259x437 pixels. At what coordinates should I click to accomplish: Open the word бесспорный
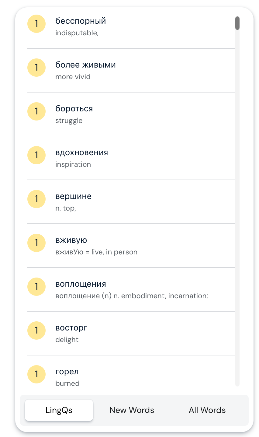[x=81, y=21]
